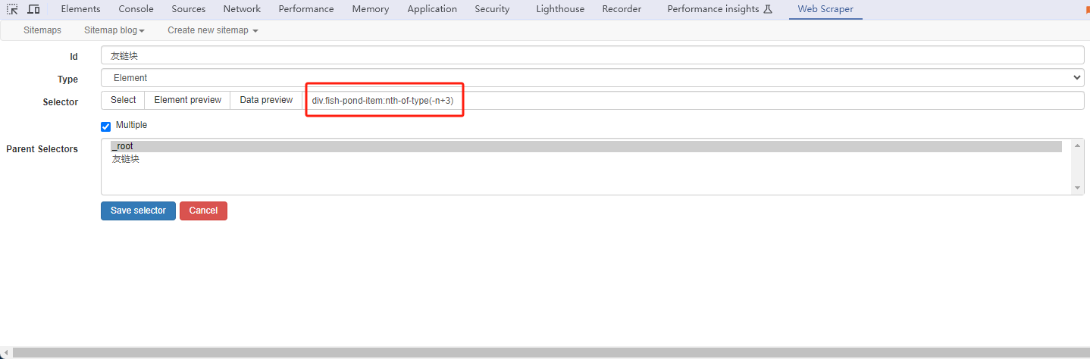The height and width of the screenshot is (359, 1090).
Task: Click the Id input field
Action: (592, 55)
